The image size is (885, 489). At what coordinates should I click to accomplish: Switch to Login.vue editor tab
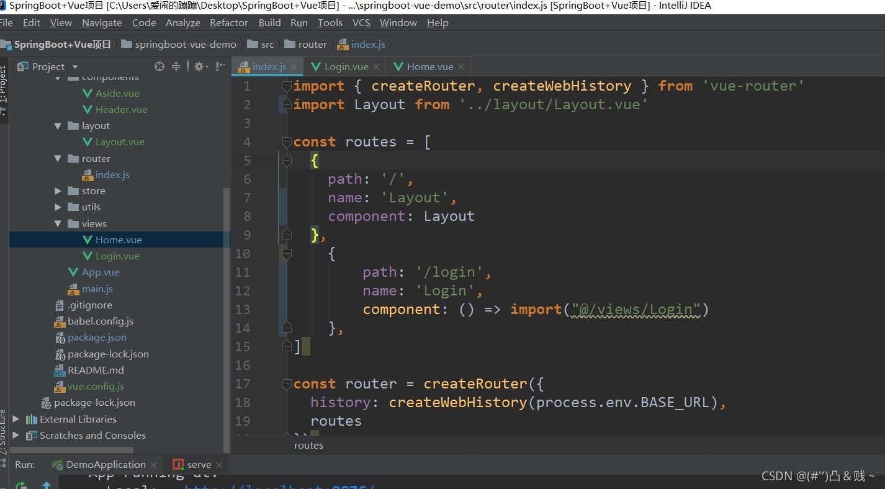(346, 67)
